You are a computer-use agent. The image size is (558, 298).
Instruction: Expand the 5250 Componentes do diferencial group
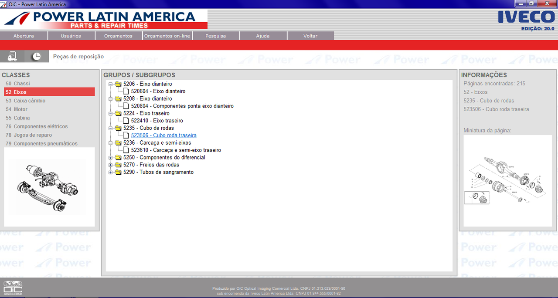(110, 158)
